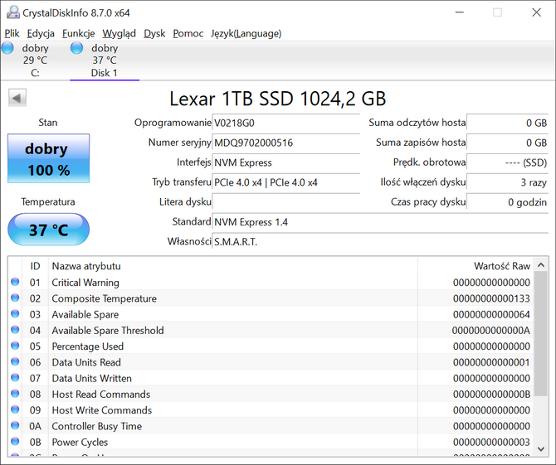Click the 37 °C temperature button
Image resolution: width=556 pixels, height=465 pixels.
49,230
